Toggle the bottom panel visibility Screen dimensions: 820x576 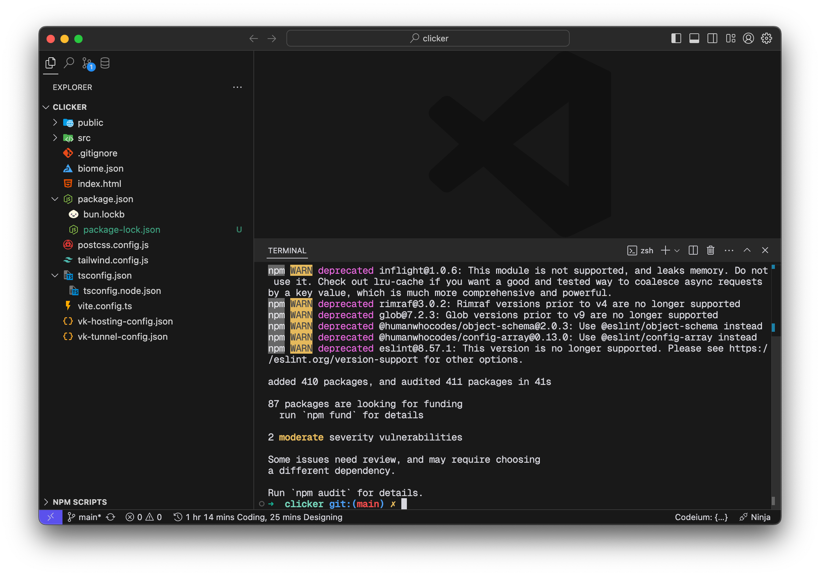click(x=694, y=38)
